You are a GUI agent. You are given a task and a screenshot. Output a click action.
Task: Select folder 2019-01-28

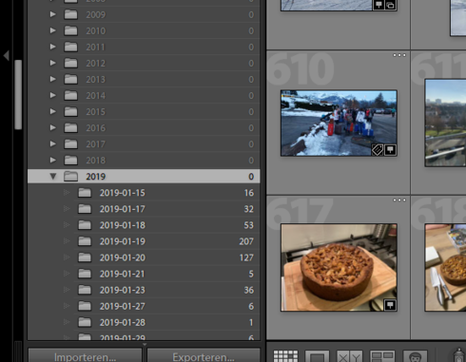pyautogui.click(x=144, y=322)
